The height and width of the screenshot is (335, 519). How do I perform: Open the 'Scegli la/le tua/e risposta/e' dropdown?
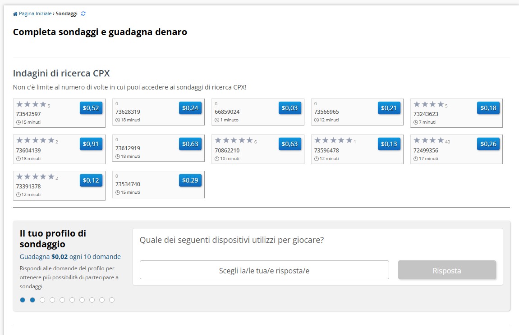pos(264,270)
